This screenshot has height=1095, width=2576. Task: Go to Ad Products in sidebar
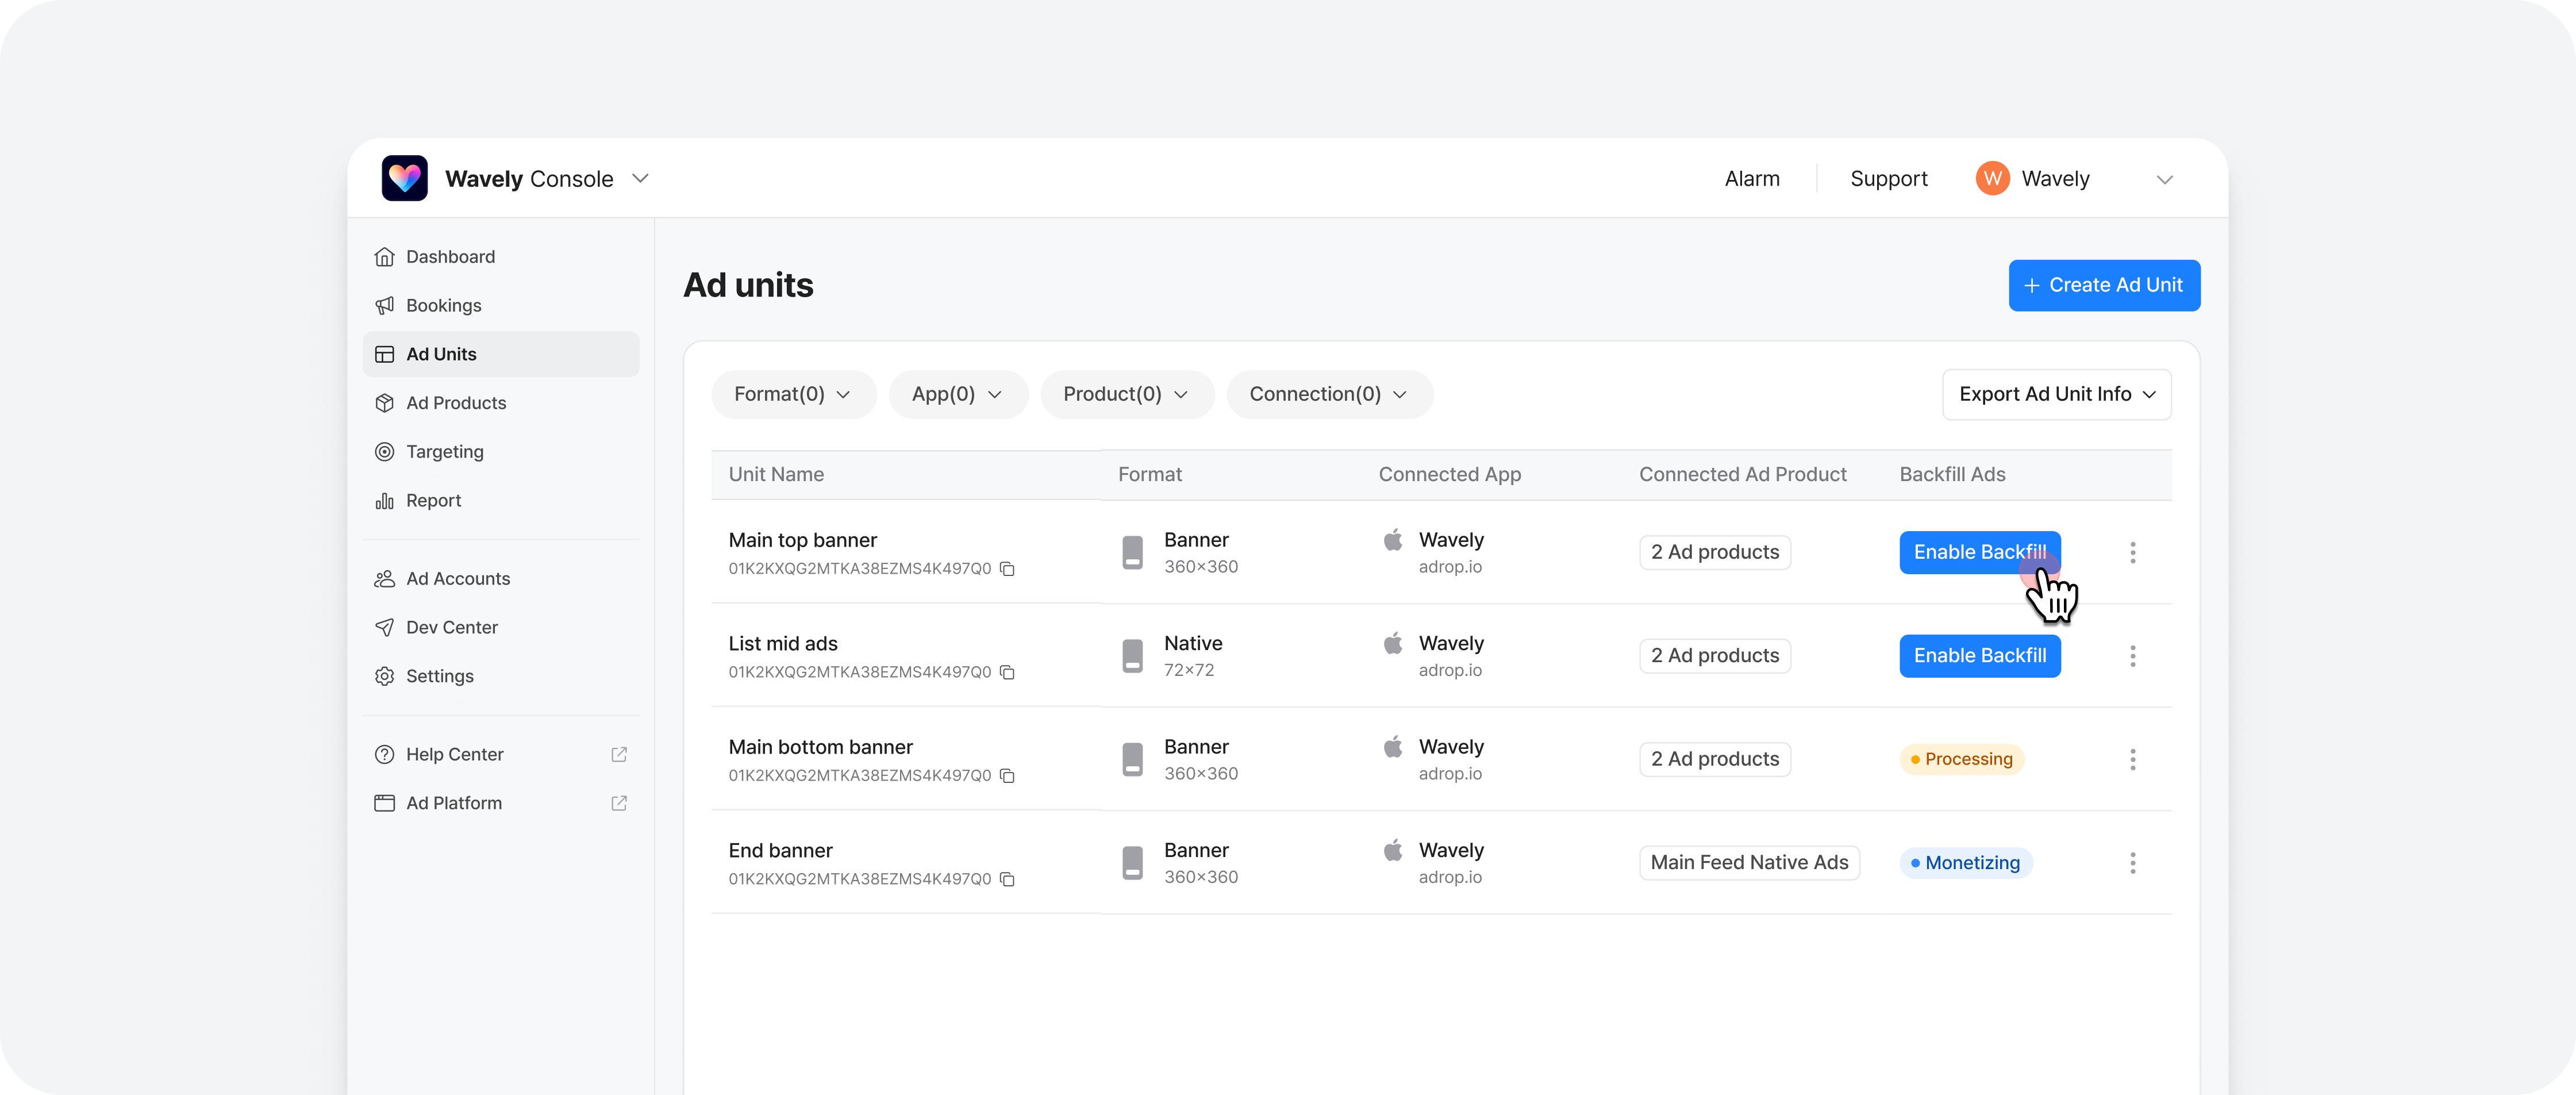456,403
